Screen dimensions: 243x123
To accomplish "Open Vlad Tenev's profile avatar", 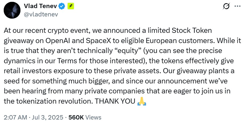I will 12,10.
